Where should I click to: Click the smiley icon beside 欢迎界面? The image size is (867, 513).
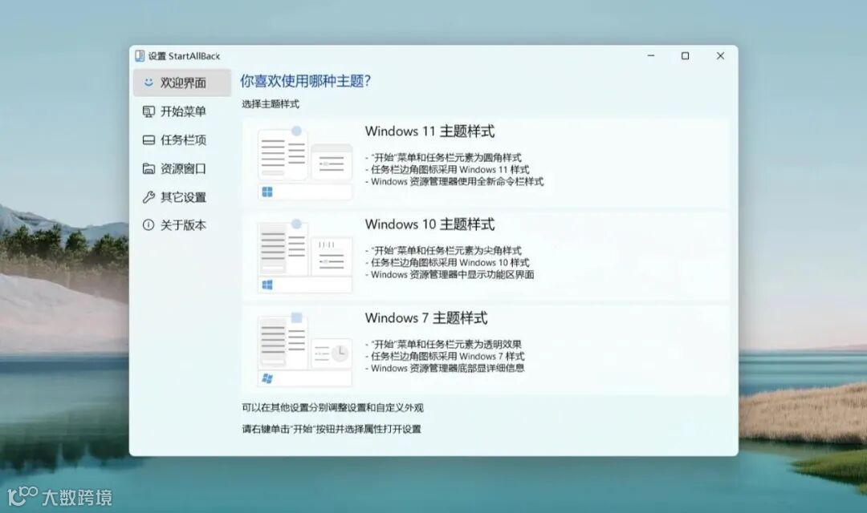coord(149,83)
